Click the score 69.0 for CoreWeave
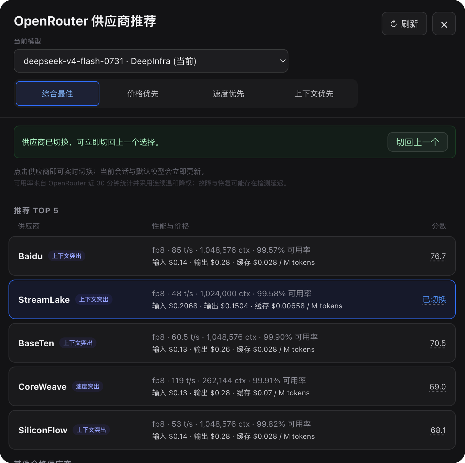This screenshot has height=463, width=465. pyautogui.click(x=438, y=387)
